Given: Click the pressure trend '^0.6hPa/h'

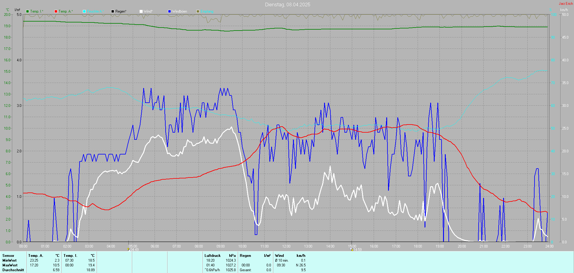Looking at the screenshot, I should coord(212,270).
